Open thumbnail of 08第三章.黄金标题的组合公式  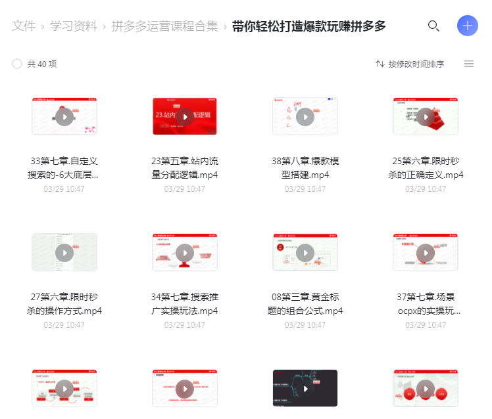click(x=305, y=253)
